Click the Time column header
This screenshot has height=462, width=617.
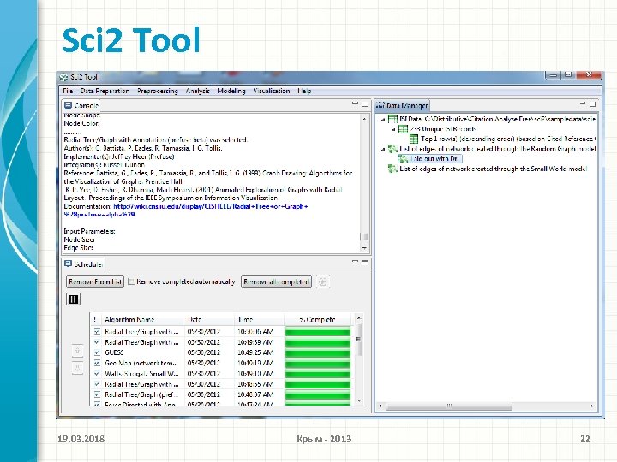click(x=260, y=319)
